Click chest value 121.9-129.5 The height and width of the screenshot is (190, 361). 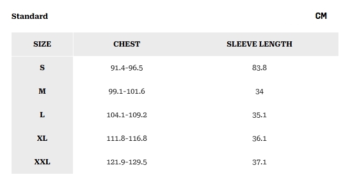pyautogui.click(x=126, y=162)
